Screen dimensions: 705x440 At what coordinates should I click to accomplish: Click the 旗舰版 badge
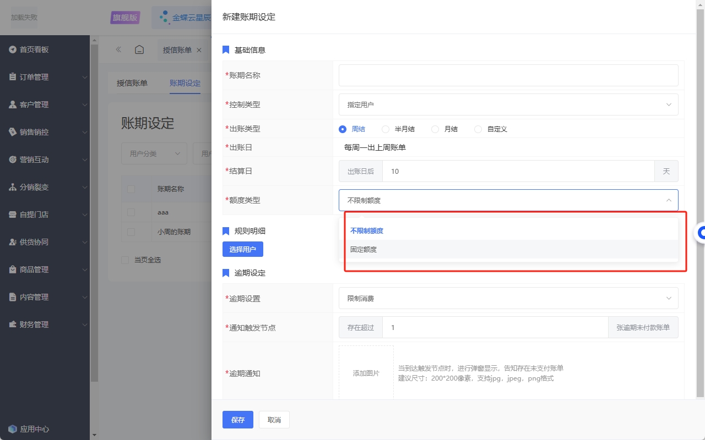point(125,18)
